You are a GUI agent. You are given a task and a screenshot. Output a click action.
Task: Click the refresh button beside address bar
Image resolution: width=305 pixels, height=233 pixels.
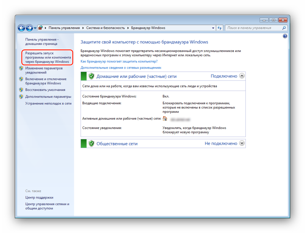(220, 28)
